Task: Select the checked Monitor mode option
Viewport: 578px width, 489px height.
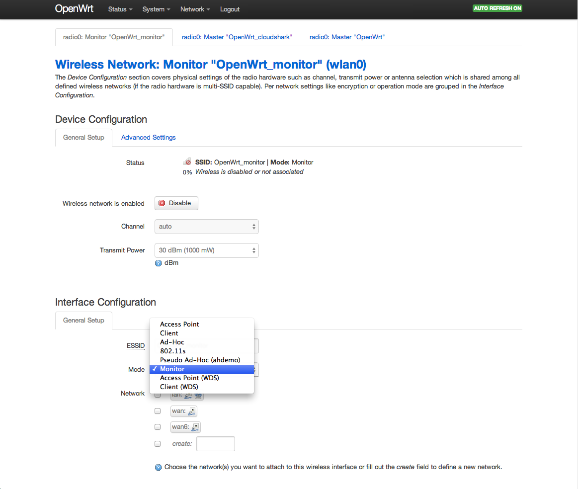Action: click(202, 369)
